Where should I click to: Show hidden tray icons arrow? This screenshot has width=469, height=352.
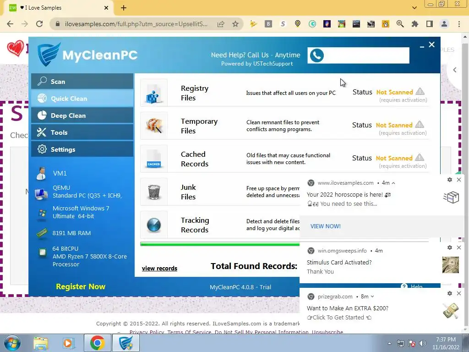(389, 343)
